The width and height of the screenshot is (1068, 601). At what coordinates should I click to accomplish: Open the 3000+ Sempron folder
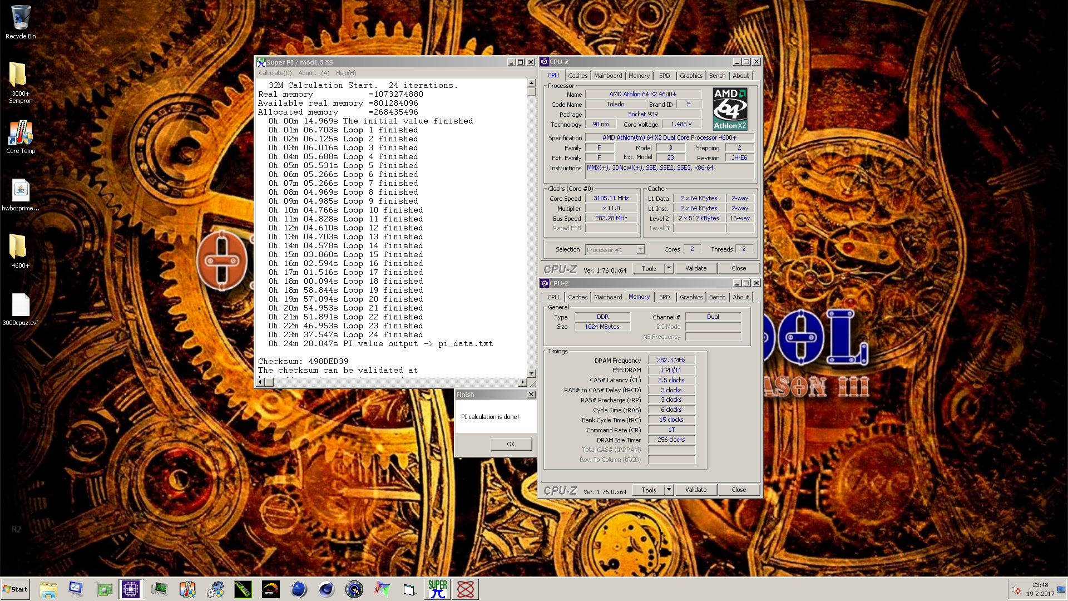(21, 82)
